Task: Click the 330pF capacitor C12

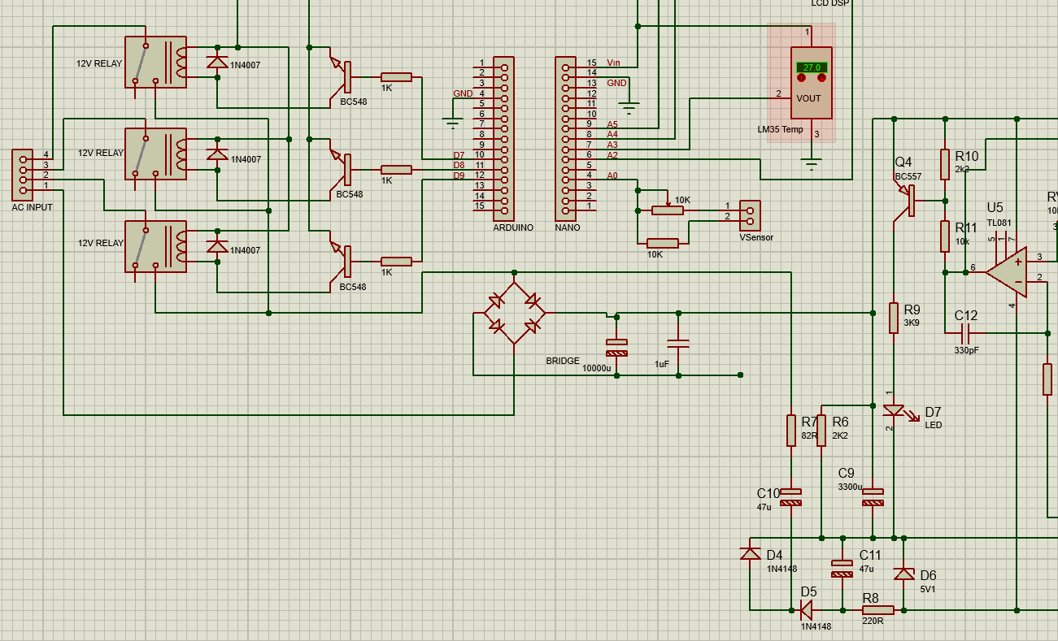Action: click(x=966, y=333)
